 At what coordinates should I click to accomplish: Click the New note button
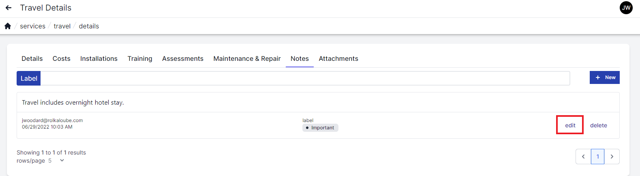click(x=604, y=77)
